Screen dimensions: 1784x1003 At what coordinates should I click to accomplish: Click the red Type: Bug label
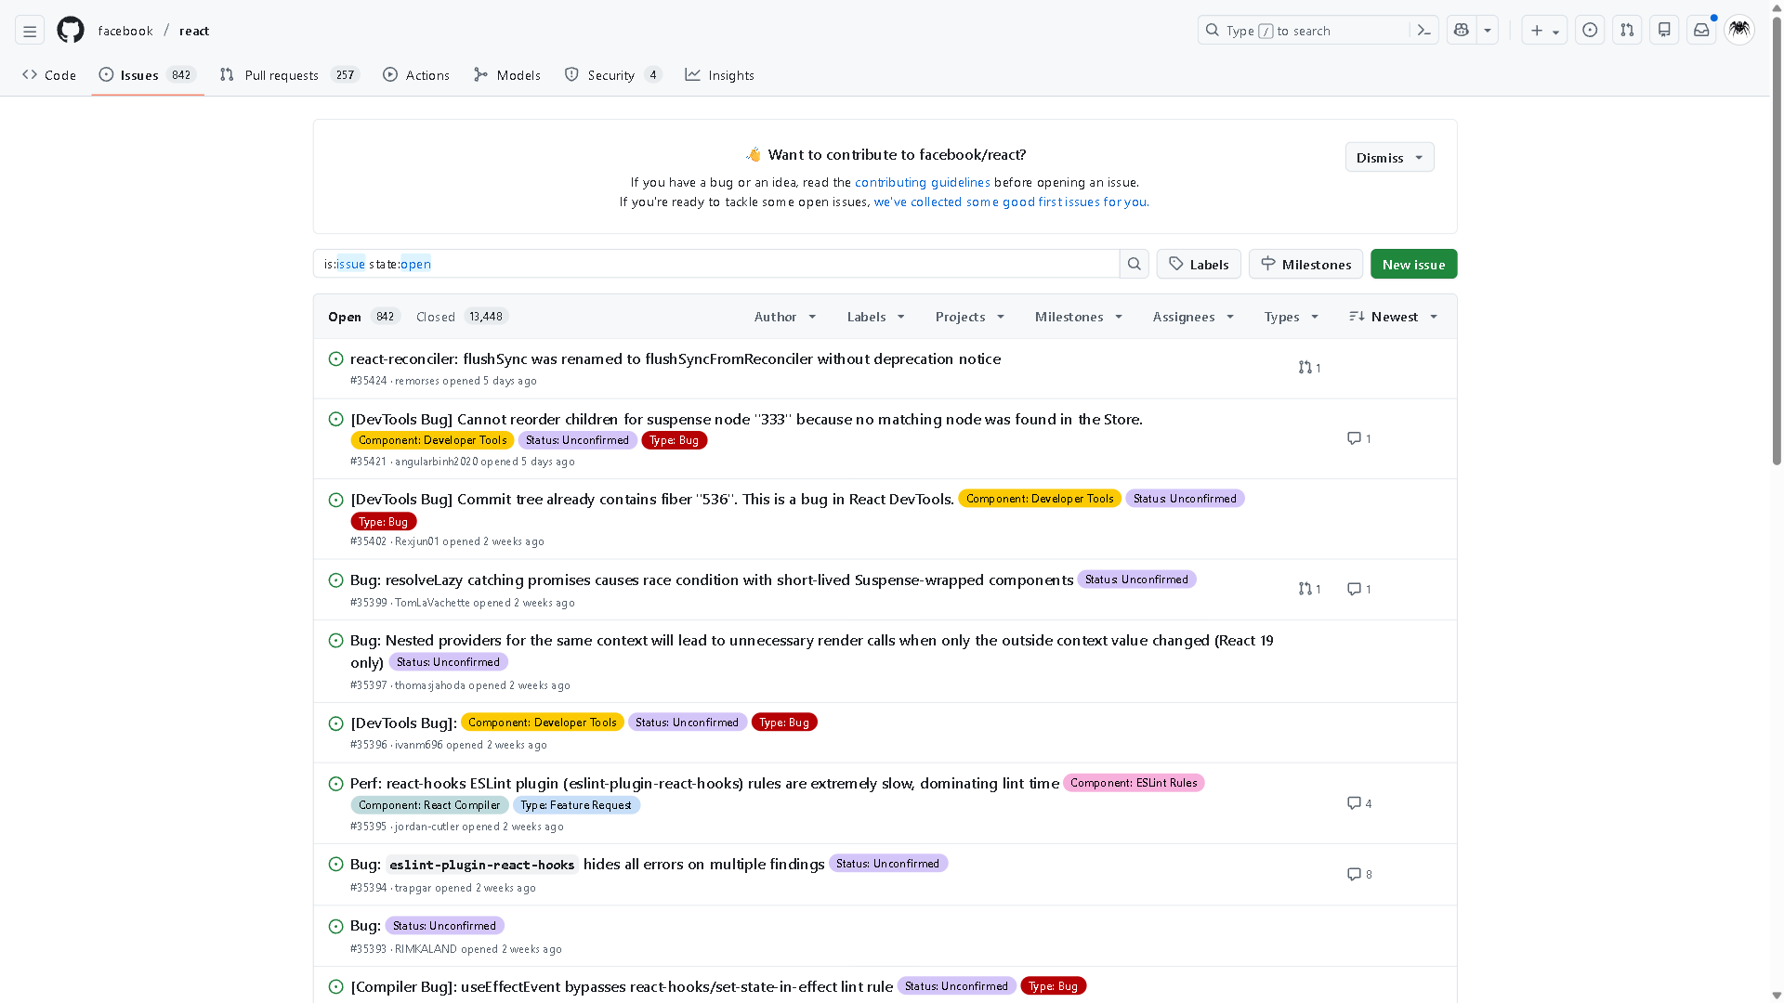(x=675, y=440)
